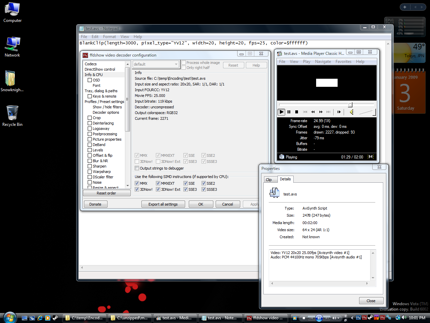Viewport: 430px width, 323px height.
Task: Stop playback with the stop button
Action: pyautogui.click(x=297, y=112)
